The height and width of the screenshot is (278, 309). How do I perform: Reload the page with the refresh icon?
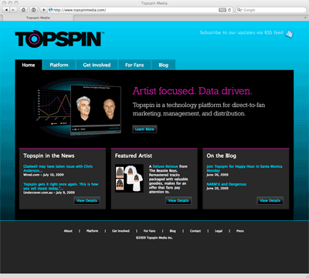(229, 10)
